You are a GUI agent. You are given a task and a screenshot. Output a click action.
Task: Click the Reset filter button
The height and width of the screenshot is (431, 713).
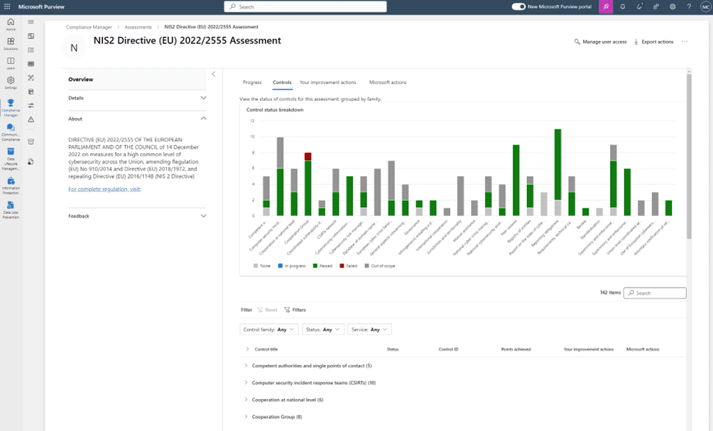pyautogui.click(x=267, y=310)
